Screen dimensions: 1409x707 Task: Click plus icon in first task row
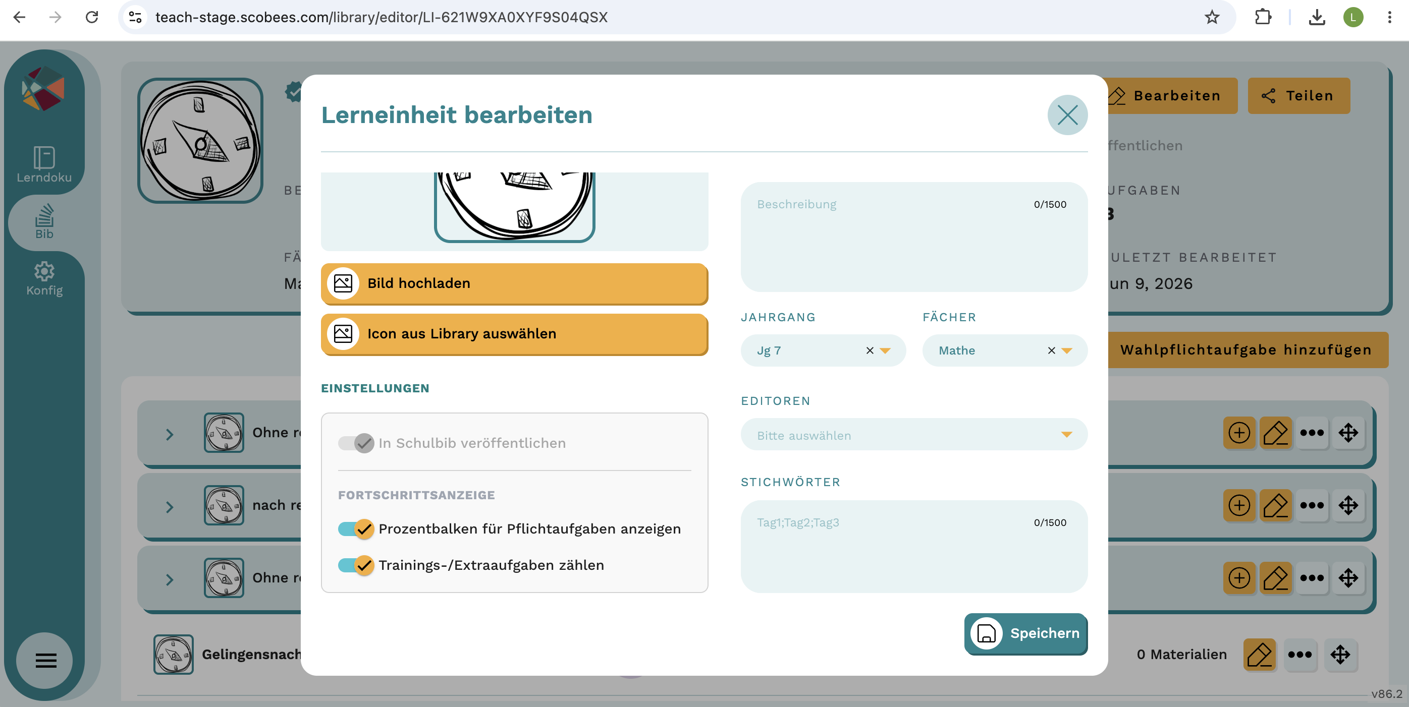coord(1239,433)
